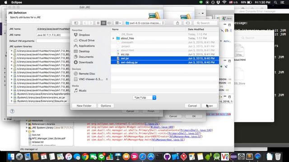Expand the dns_sd.jar library entry

pyautogui.click(x=11, y=97)
